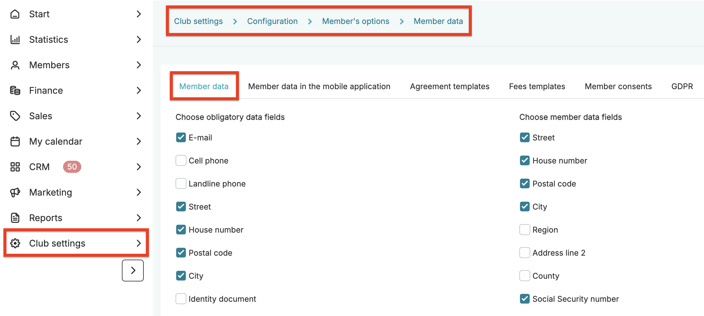Click the Statistics bar chart icon

pyautogui.click(x=15, y=40)
